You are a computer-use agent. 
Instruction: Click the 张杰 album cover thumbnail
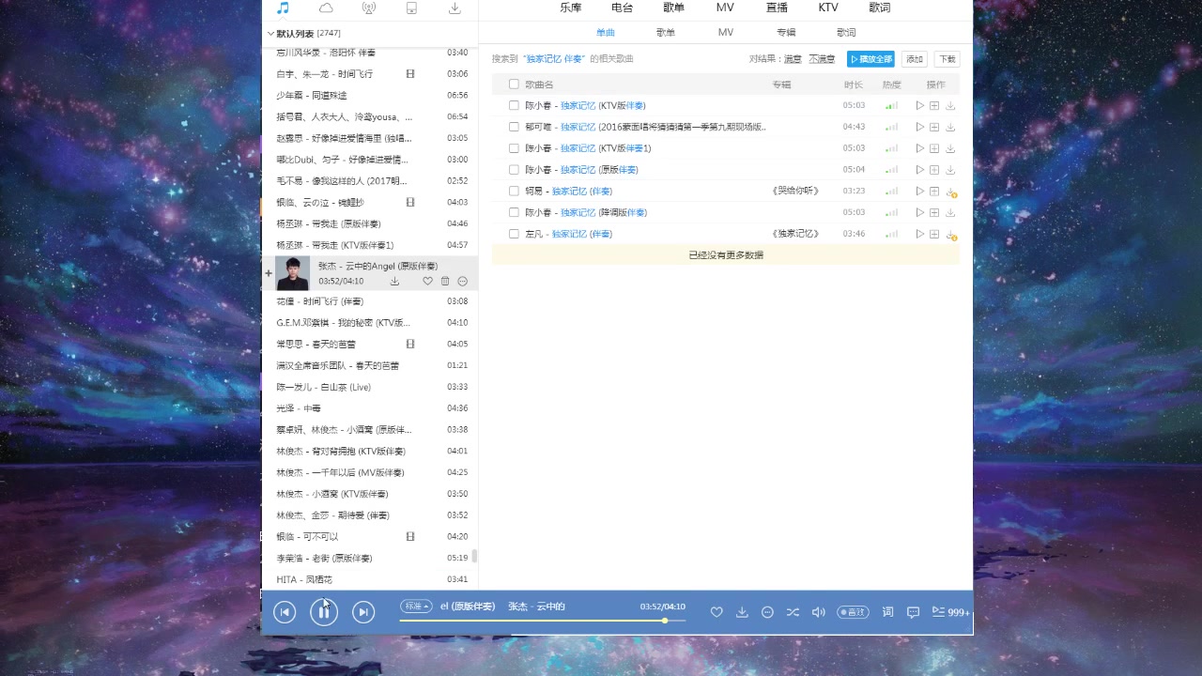(292, 273)
